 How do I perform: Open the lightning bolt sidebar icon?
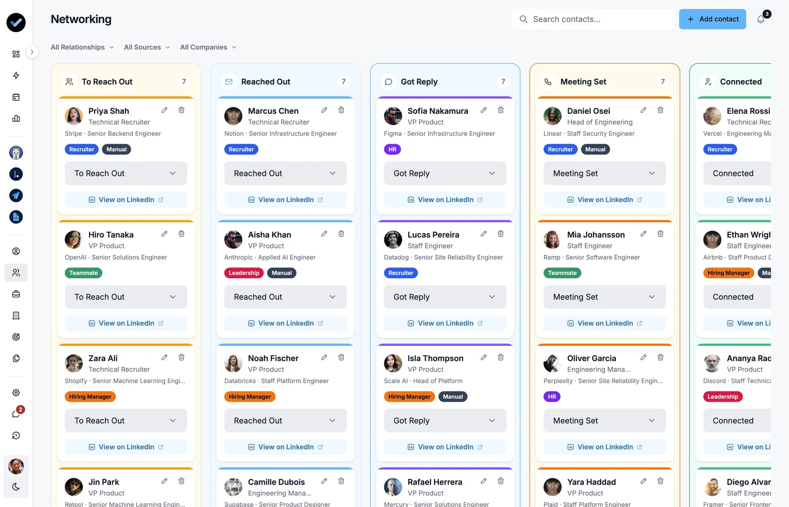click(x=16, y=75)
